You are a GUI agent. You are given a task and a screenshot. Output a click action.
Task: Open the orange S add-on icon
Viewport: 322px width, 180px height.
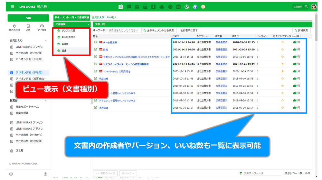tap(203, 7)
